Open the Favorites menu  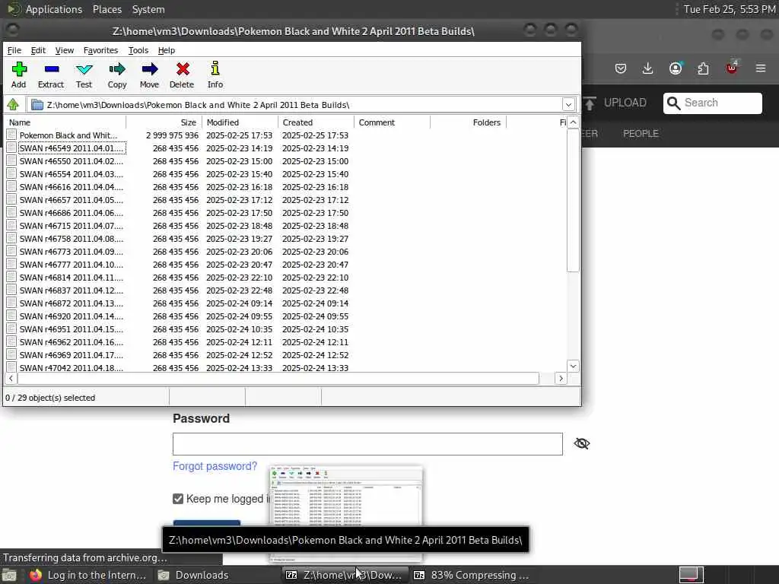[100, 50]
